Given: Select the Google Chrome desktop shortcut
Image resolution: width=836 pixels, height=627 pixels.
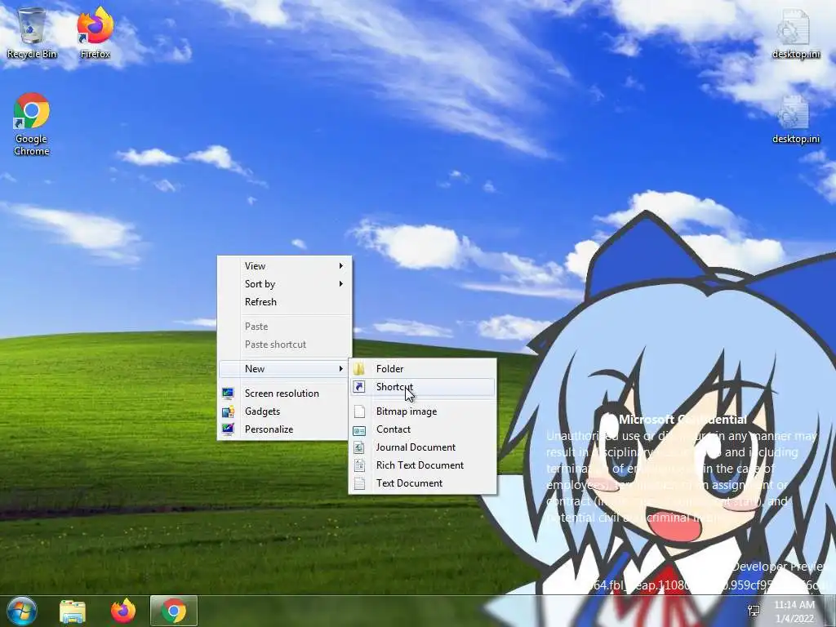Looking at the screenshot, I should pos(32,124).
